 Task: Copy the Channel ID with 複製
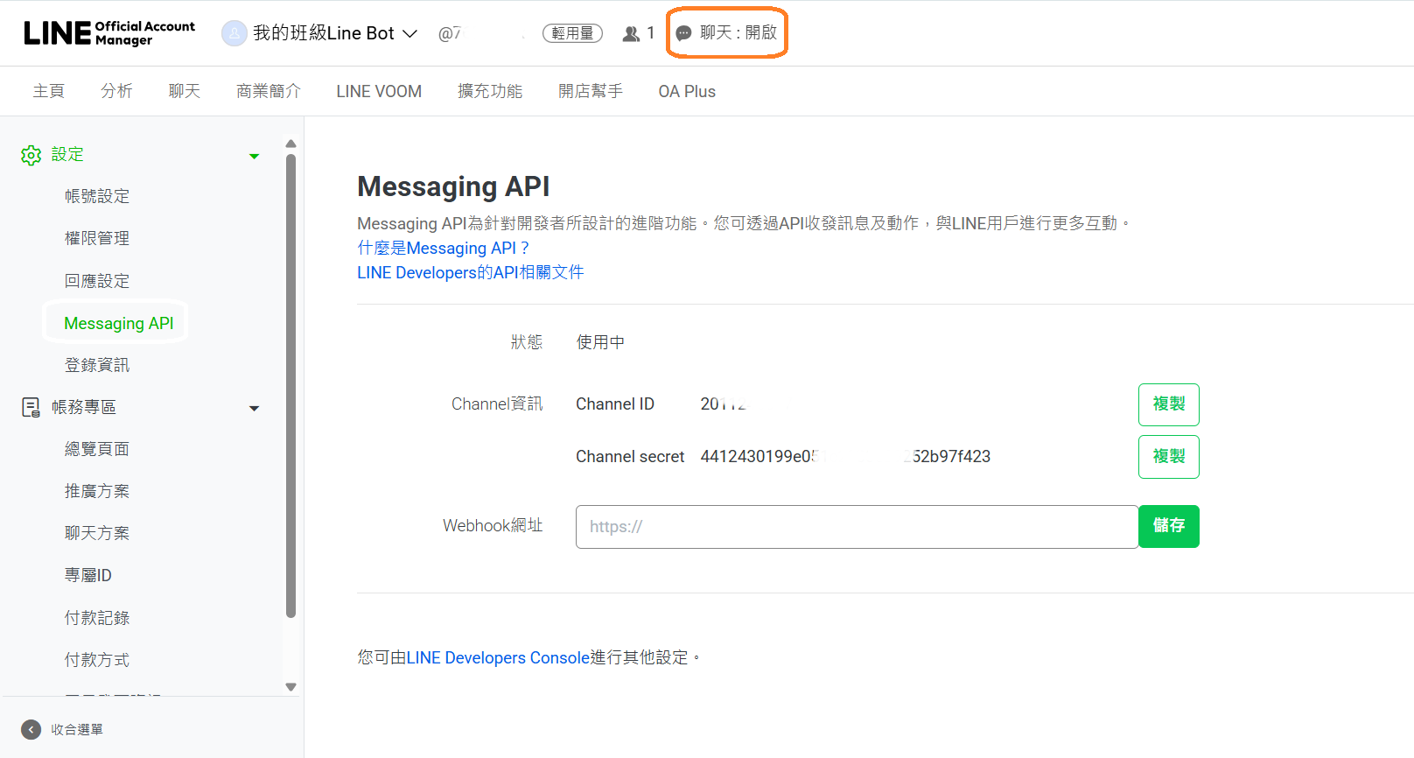click(1169, 404)
